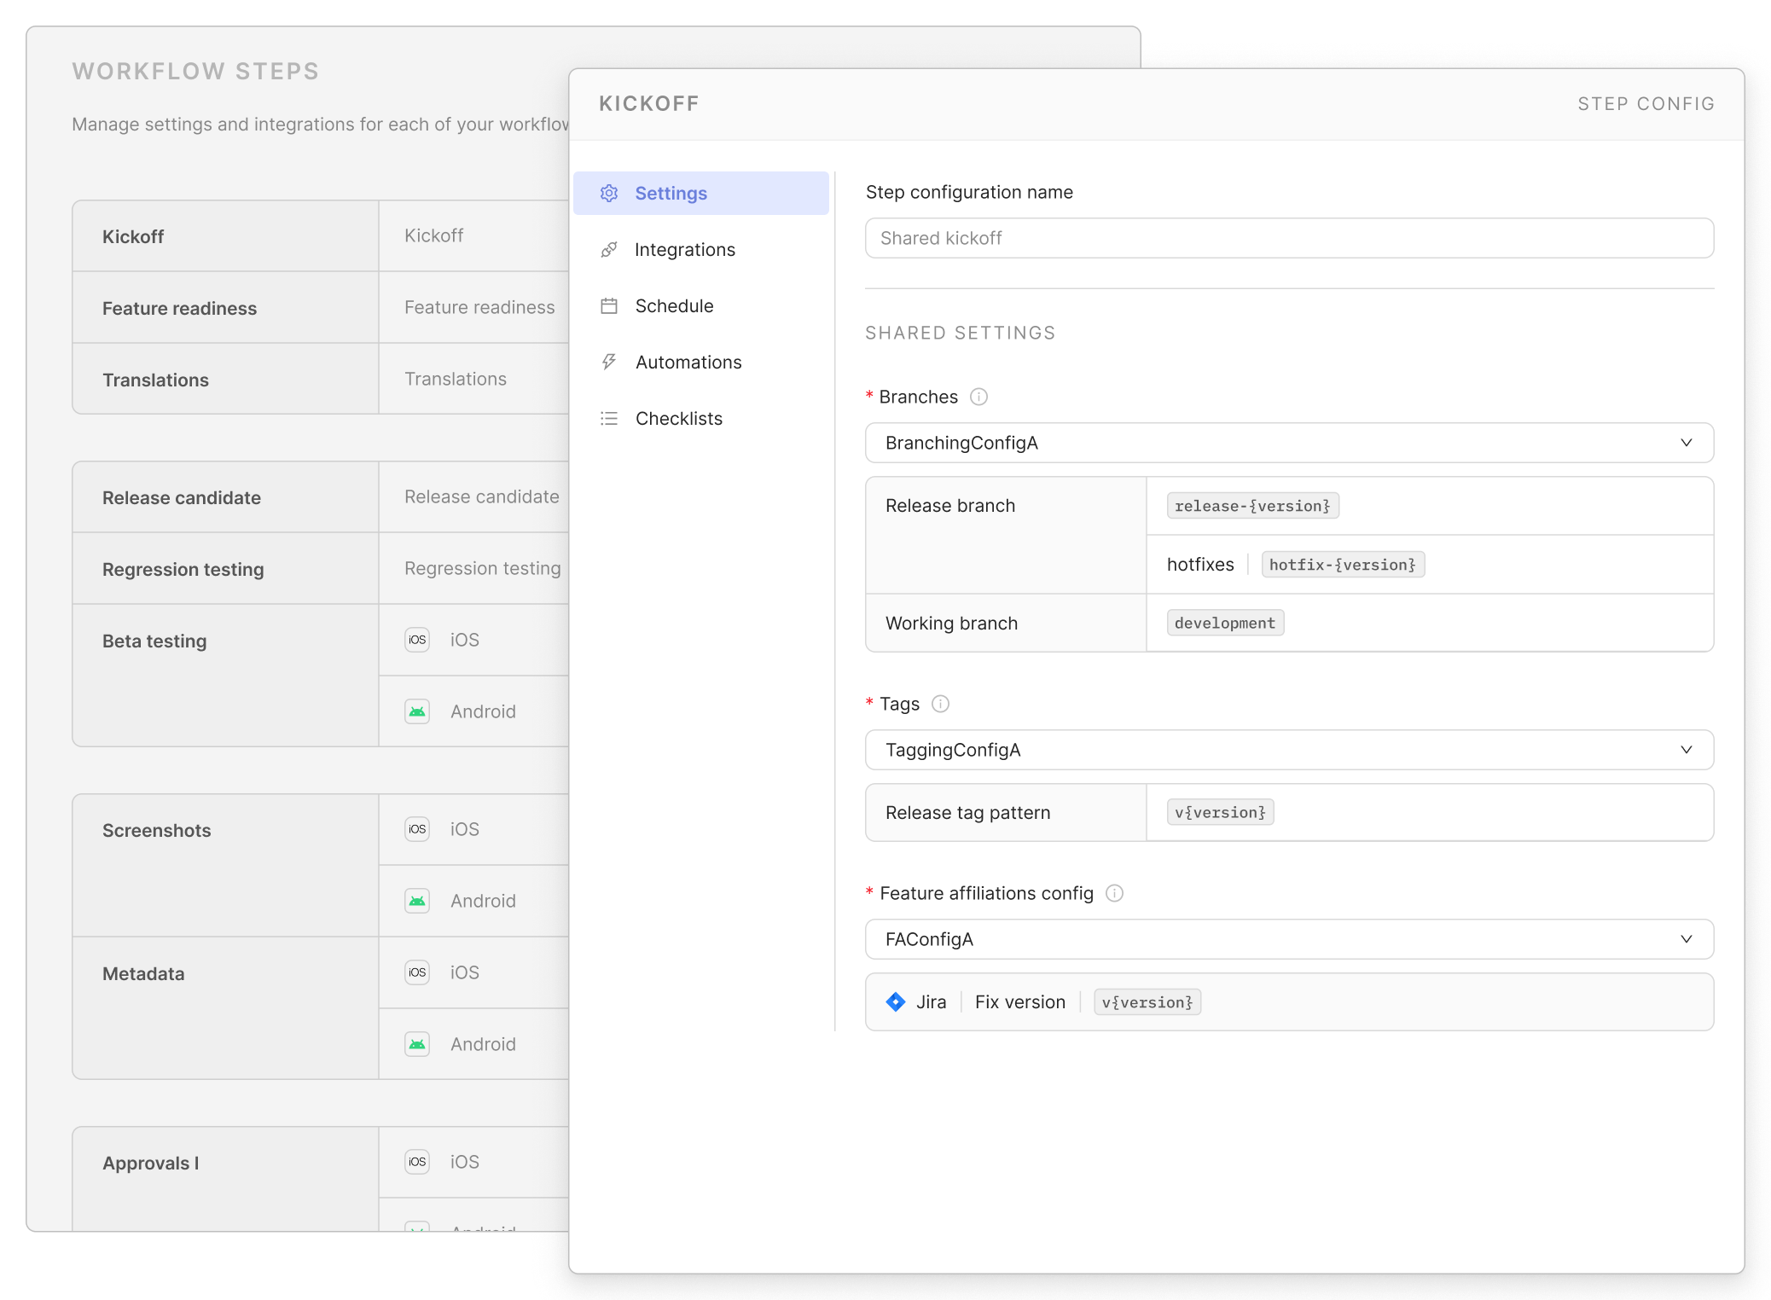Click the Step configuration name field
Image resolution: width=1771 pixels, height=1300 pixels.
point(1288,238)
